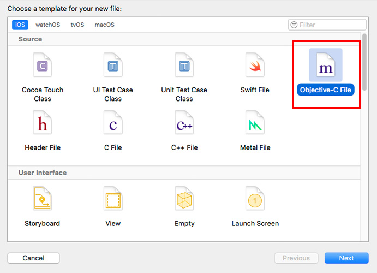Select the Objective-C File icon
Screen dimensions: 377x273
326,65
